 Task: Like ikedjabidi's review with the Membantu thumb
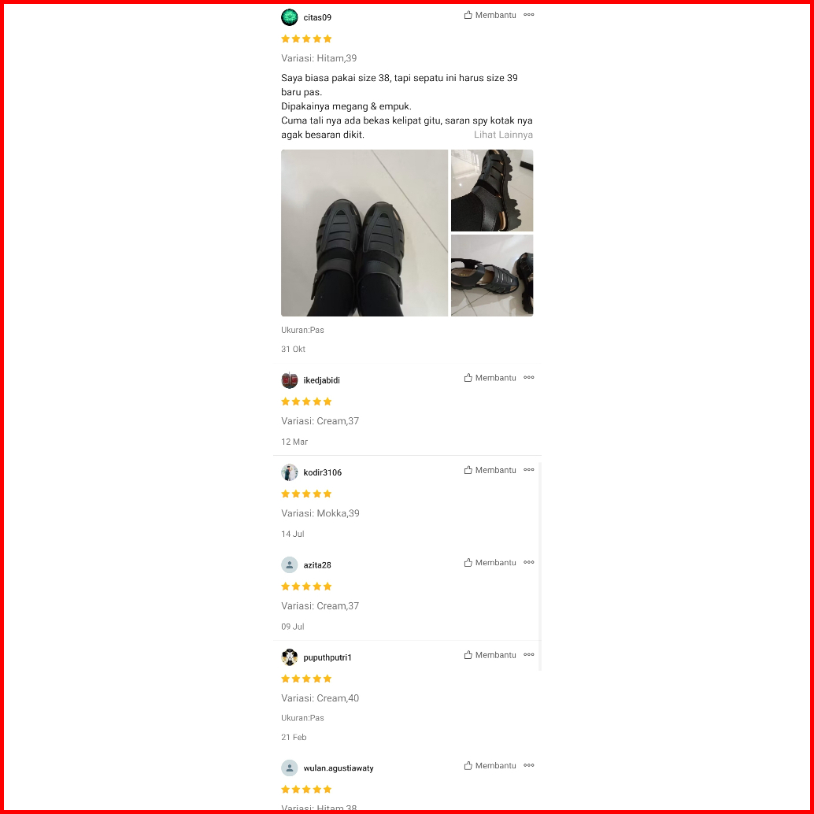point(490,378)
